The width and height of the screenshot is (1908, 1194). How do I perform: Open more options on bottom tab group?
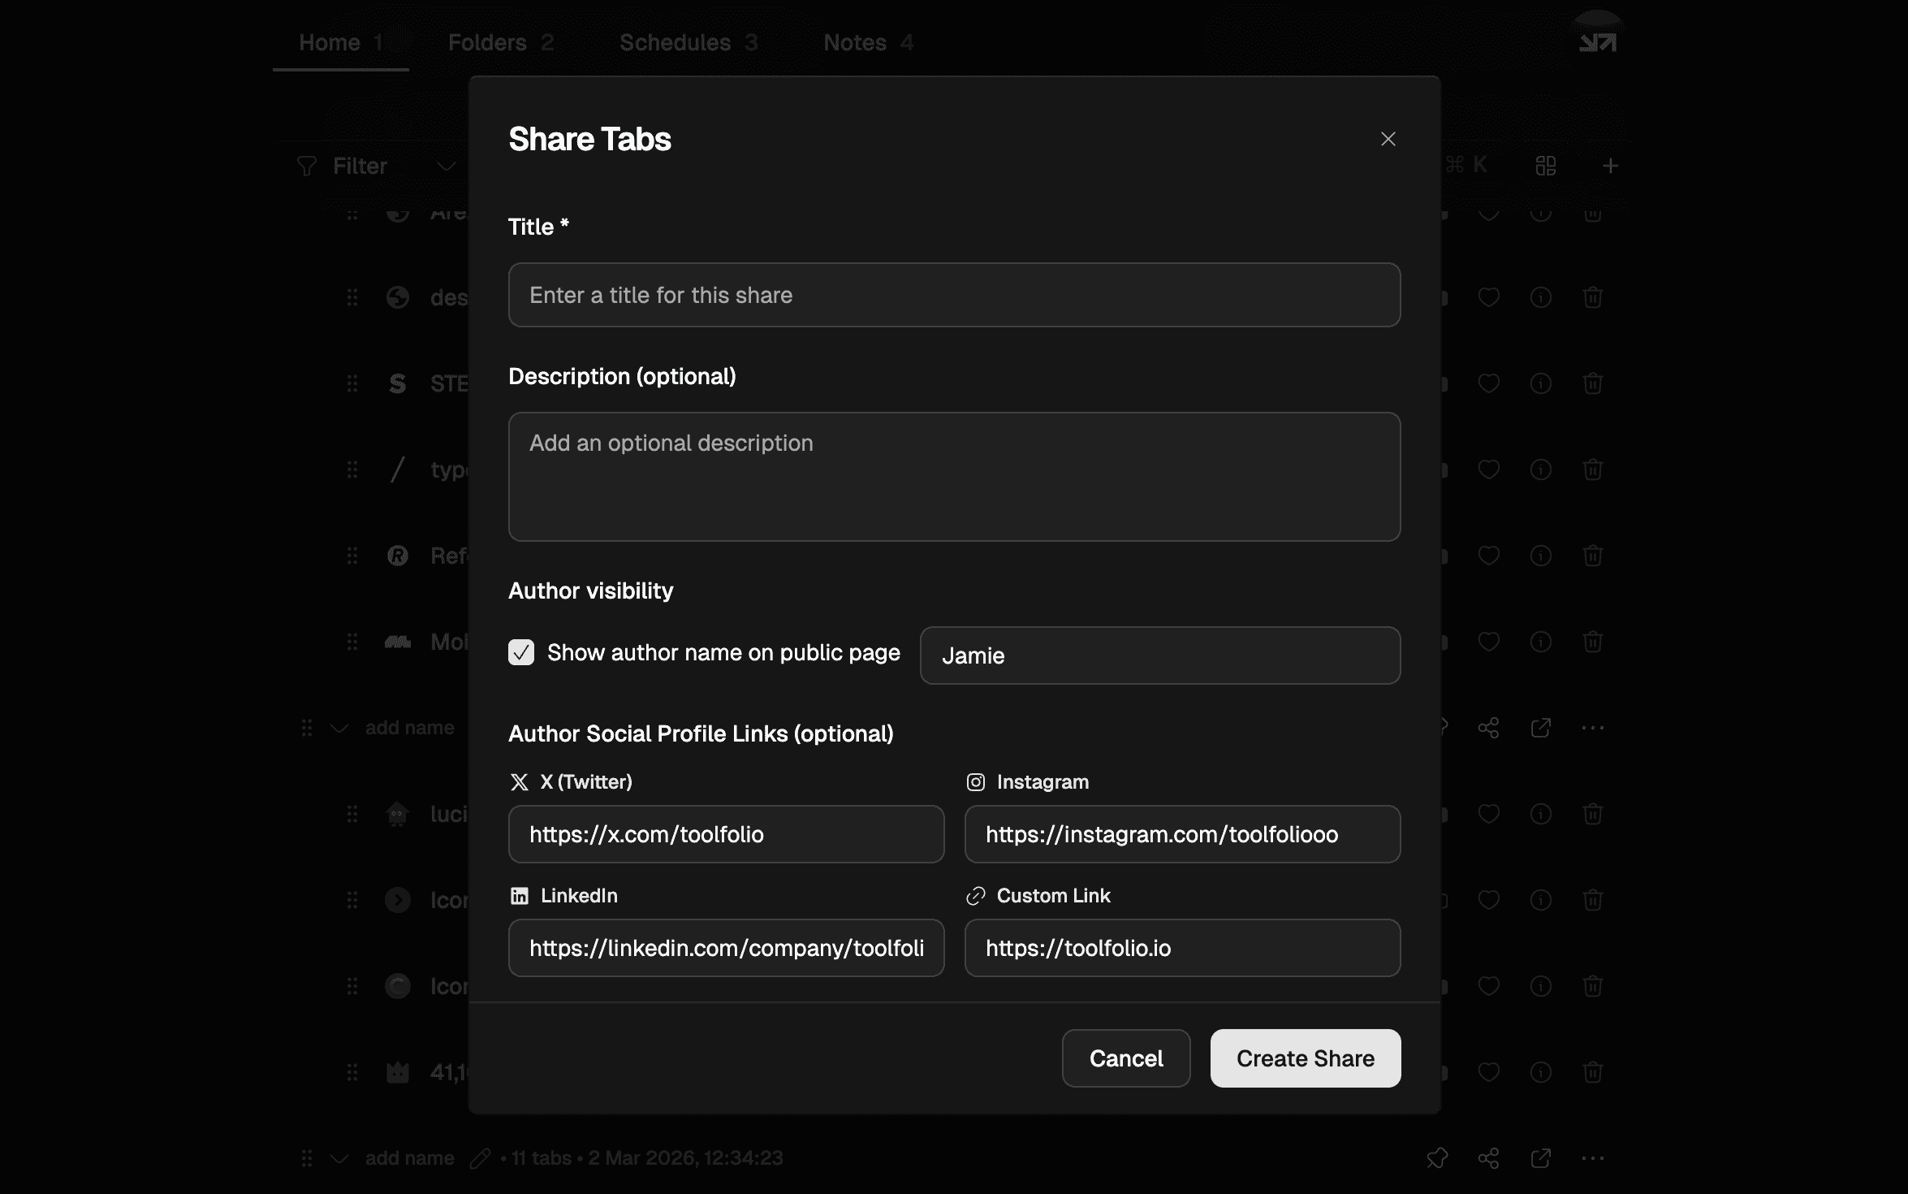(1592, 1158)
